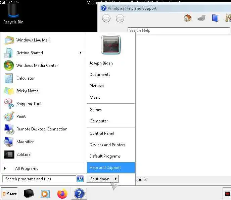
Task: Click the black taskbar icon next to Start
Action: (29, 193)
